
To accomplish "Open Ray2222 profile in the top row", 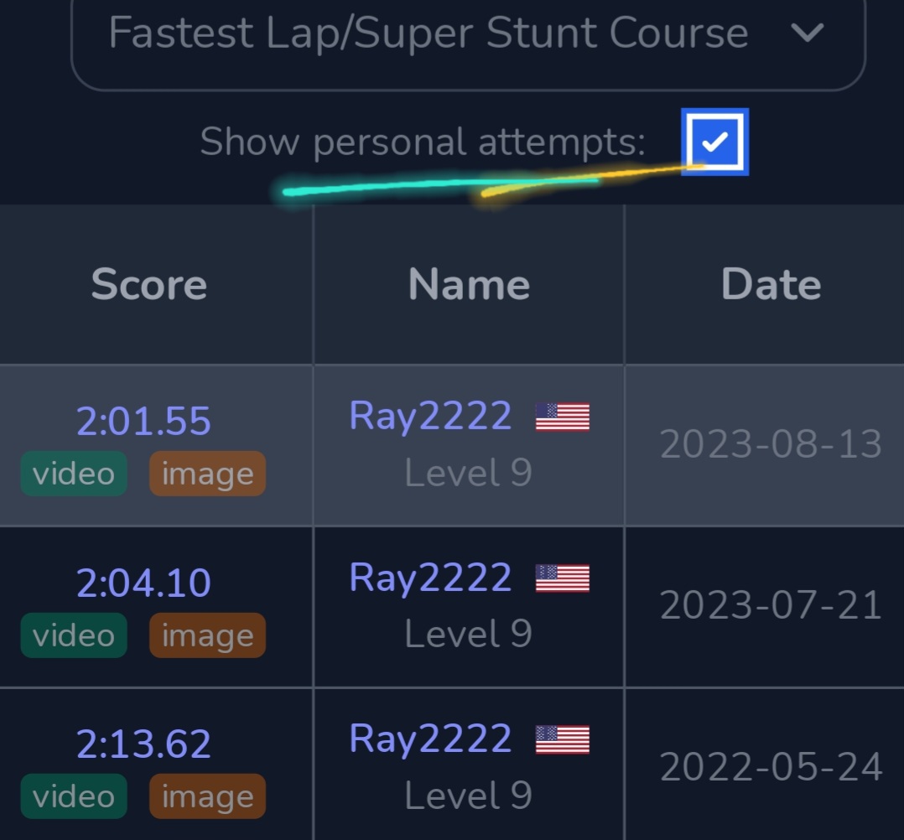I will (430, 416).
